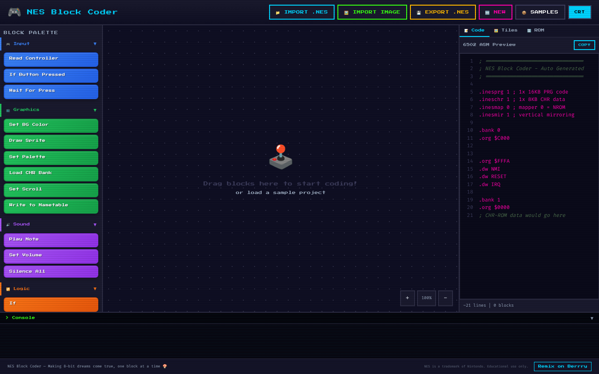This screenshot has height=374, width=599.
Task: Select the Wait For Press block
Action: click(x=51, y=92)
